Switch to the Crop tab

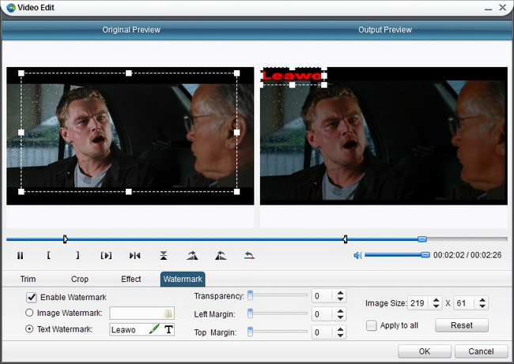click(x=80, y=280)
